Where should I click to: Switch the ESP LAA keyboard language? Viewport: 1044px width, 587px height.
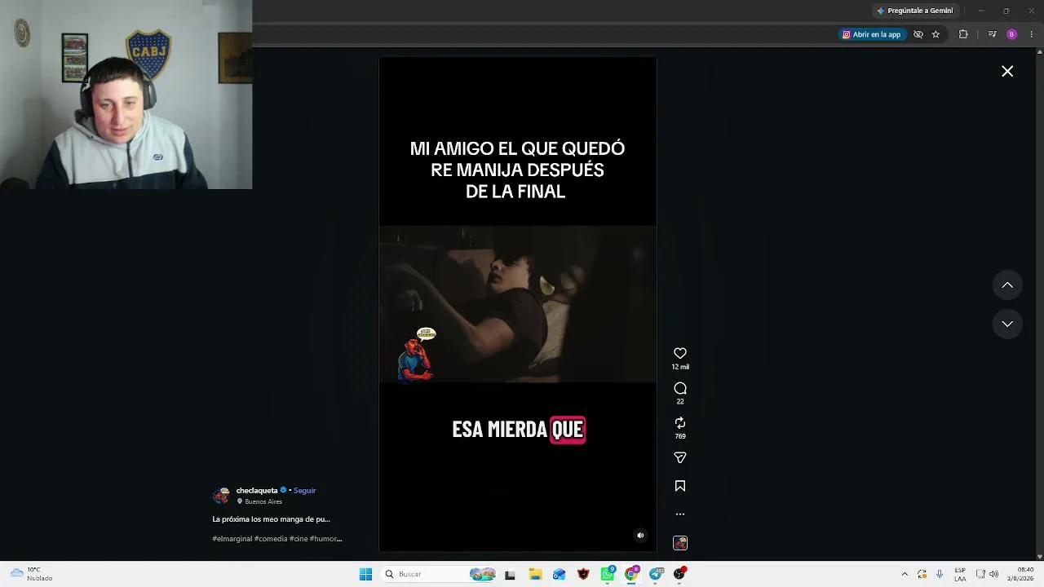tap(961, 574)
